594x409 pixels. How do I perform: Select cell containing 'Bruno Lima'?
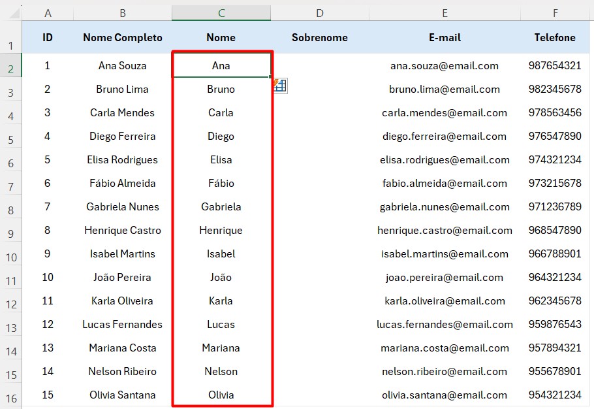[x=123, y=89]
